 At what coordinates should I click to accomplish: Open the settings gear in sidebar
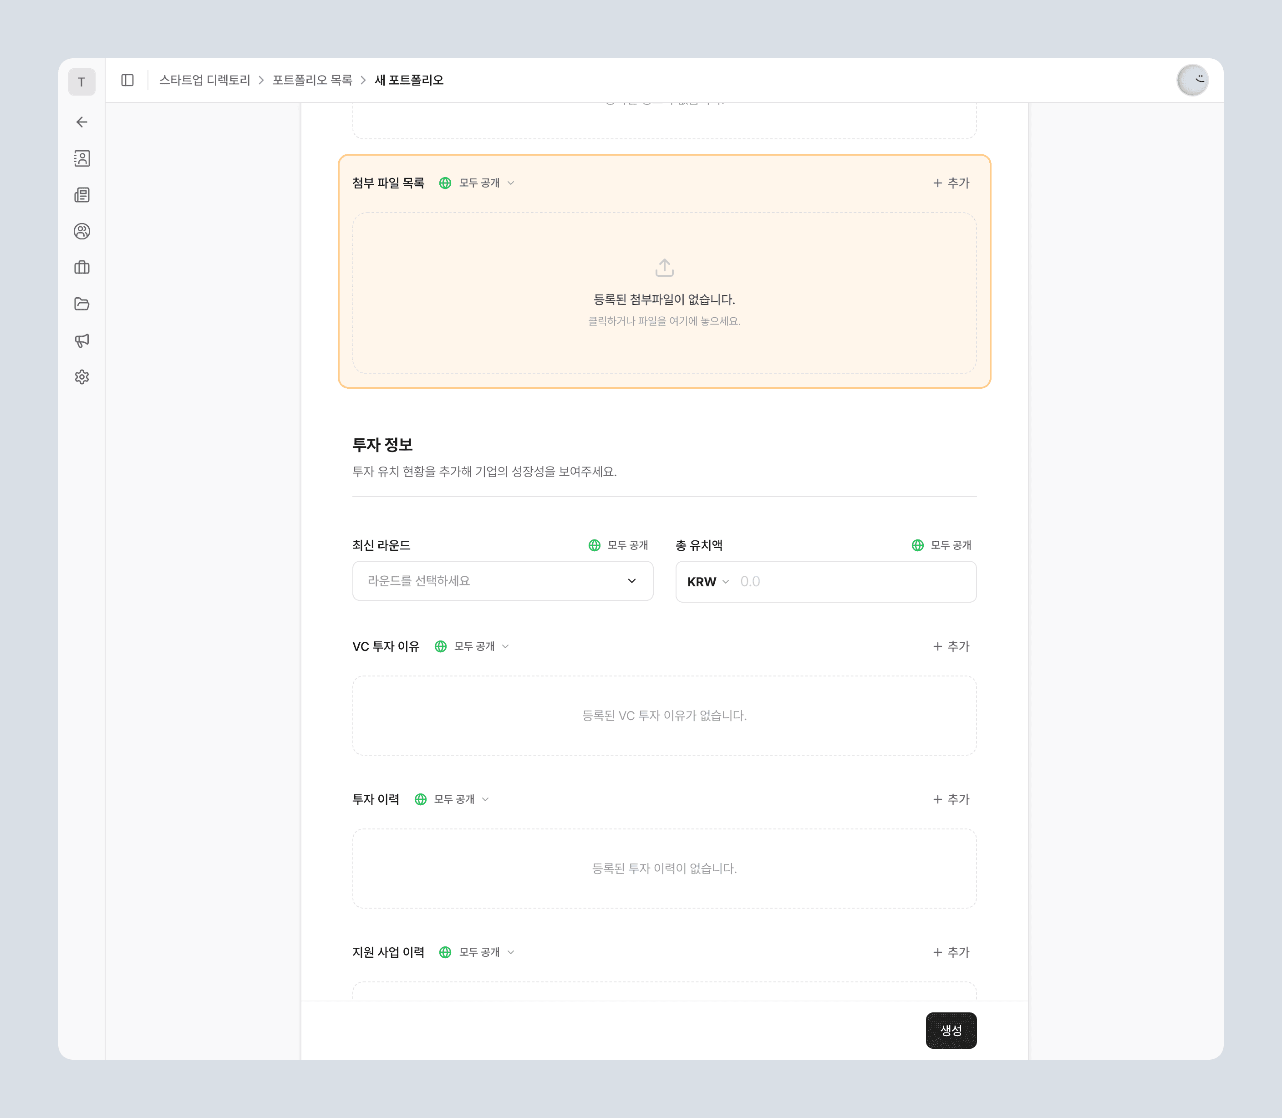click(82, 377)
